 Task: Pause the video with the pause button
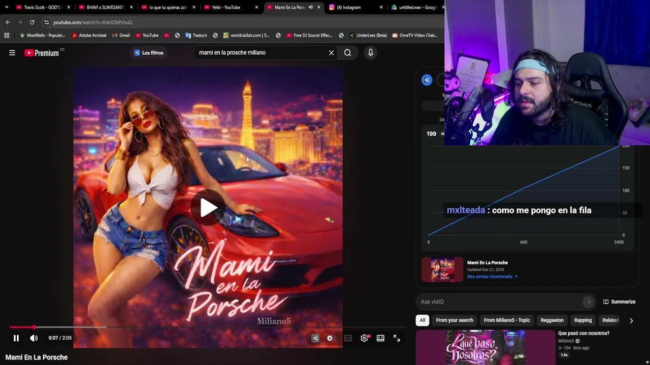tap(16, 338)
